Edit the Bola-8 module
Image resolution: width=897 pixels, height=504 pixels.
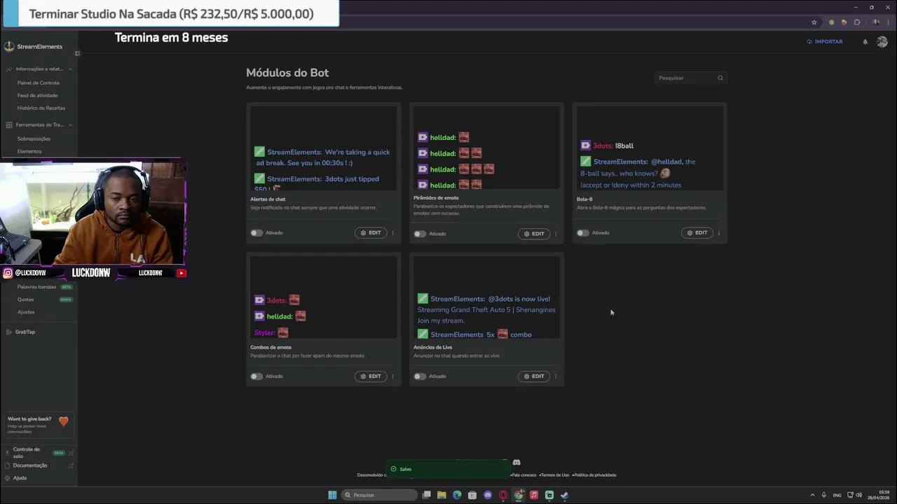coord(697,233)
